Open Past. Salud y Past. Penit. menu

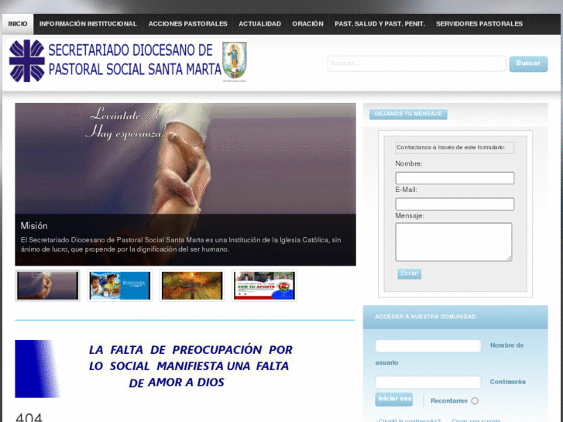(x=379, y=24)
